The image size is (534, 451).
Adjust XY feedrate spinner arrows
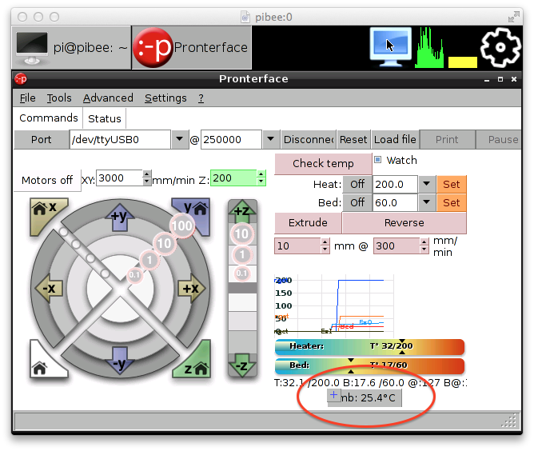click(146, 178)
